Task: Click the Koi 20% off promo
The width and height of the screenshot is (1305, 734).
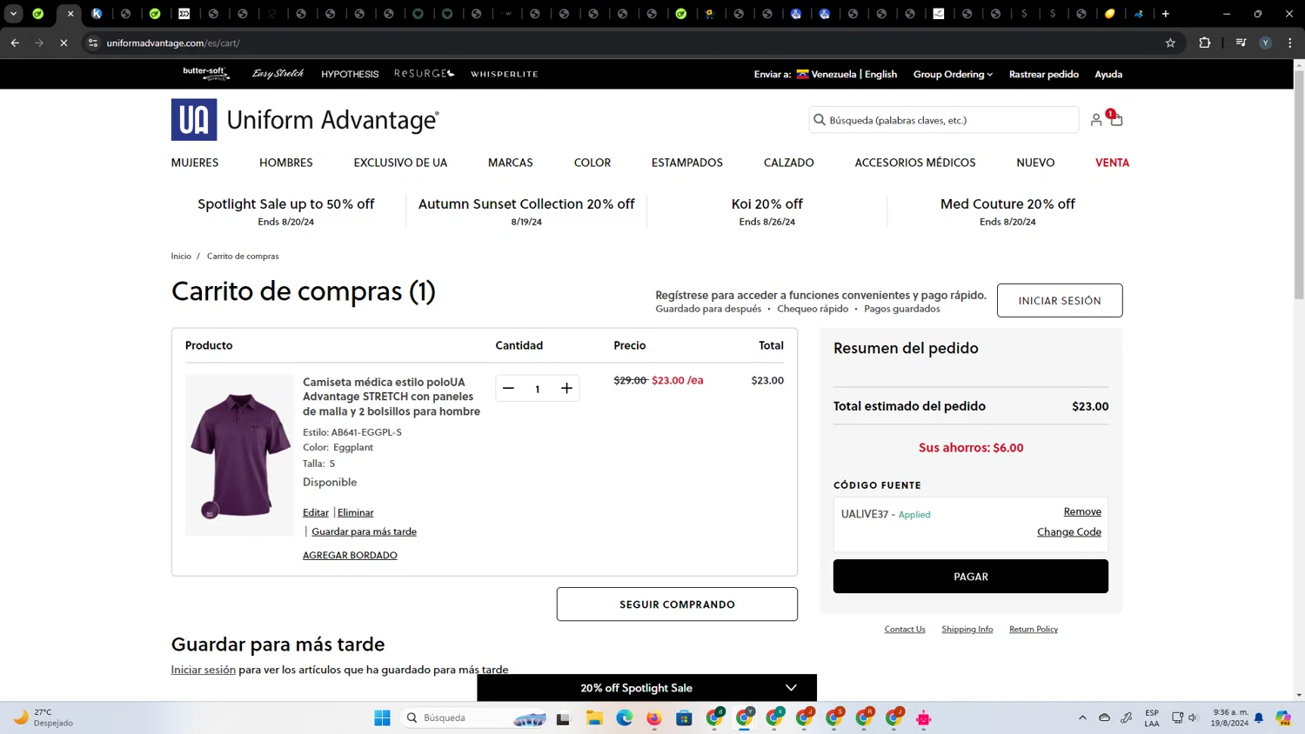Action: 766,211
